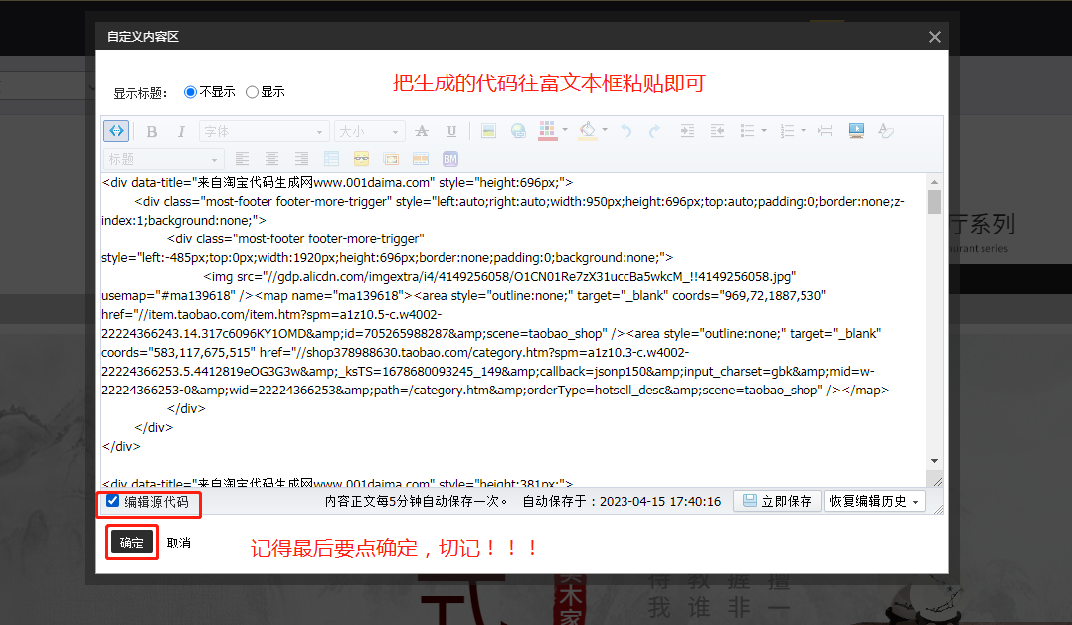1072x625 pixels.
Task: Open bullet list style dropdown
Action: pyautogui.click(x=764, y=130)
